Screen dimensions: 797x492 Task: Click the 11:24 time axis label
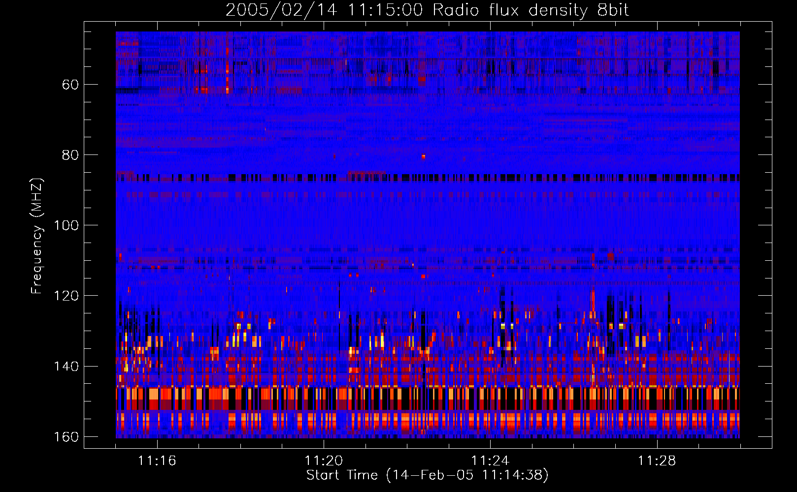tap(490, 461)
